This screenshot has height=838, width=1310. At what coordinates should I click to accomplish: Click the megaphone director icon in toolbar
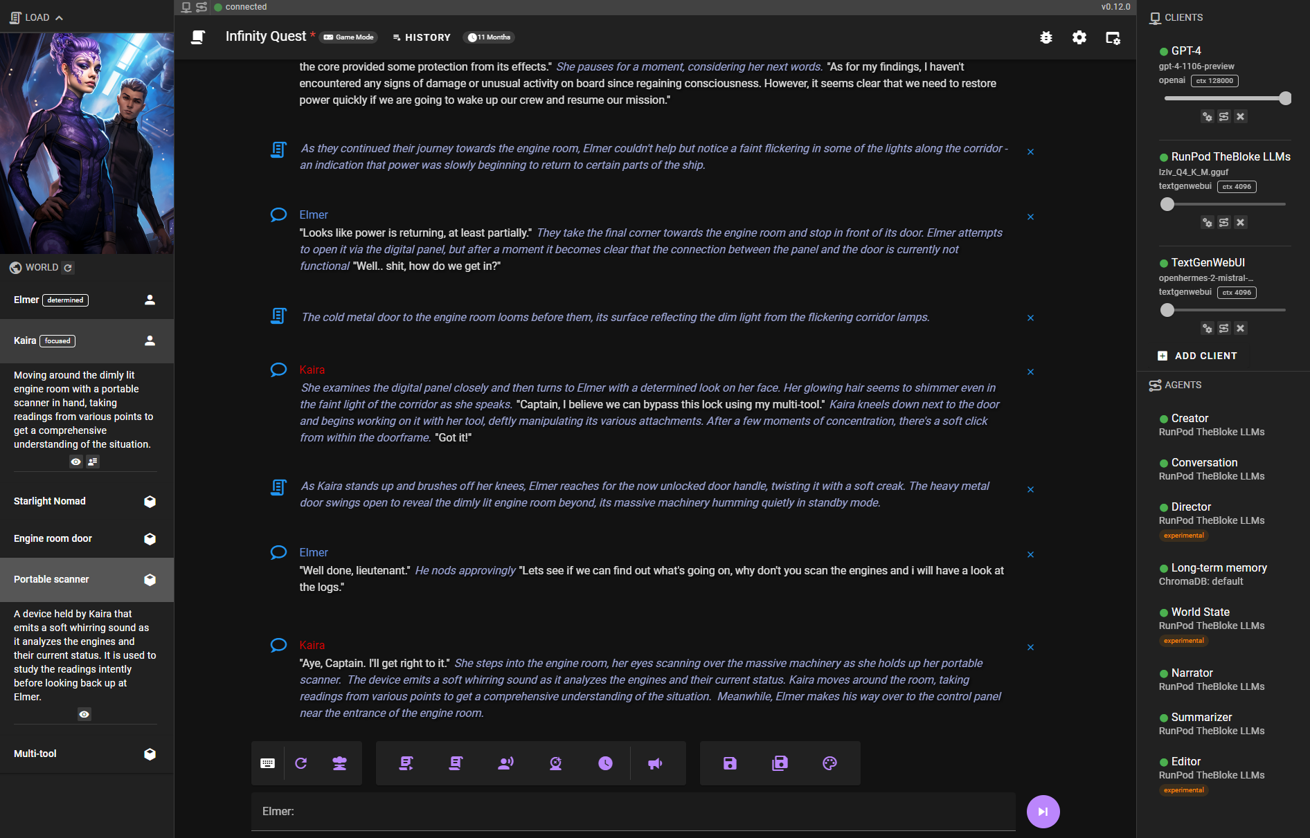point(655,763)
